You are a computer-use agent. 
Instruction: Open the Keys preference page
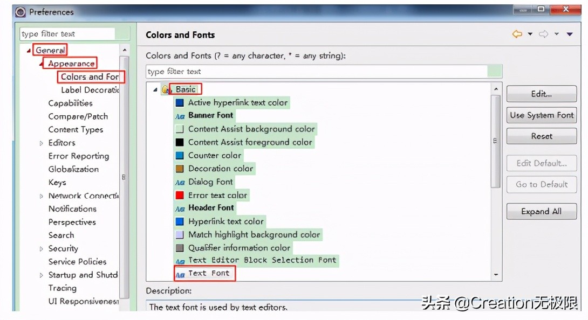[x=57, y=183]
